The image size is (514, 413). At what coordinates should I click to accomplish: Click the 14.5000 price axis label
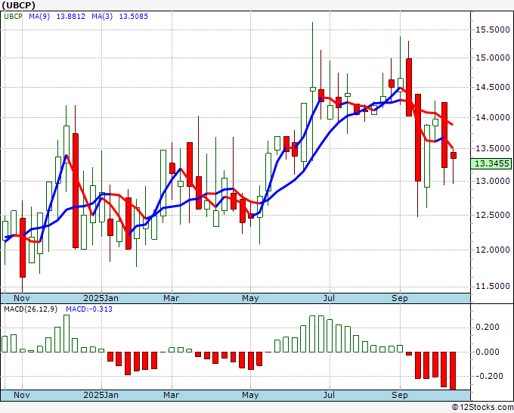click(x=493, y=87)
